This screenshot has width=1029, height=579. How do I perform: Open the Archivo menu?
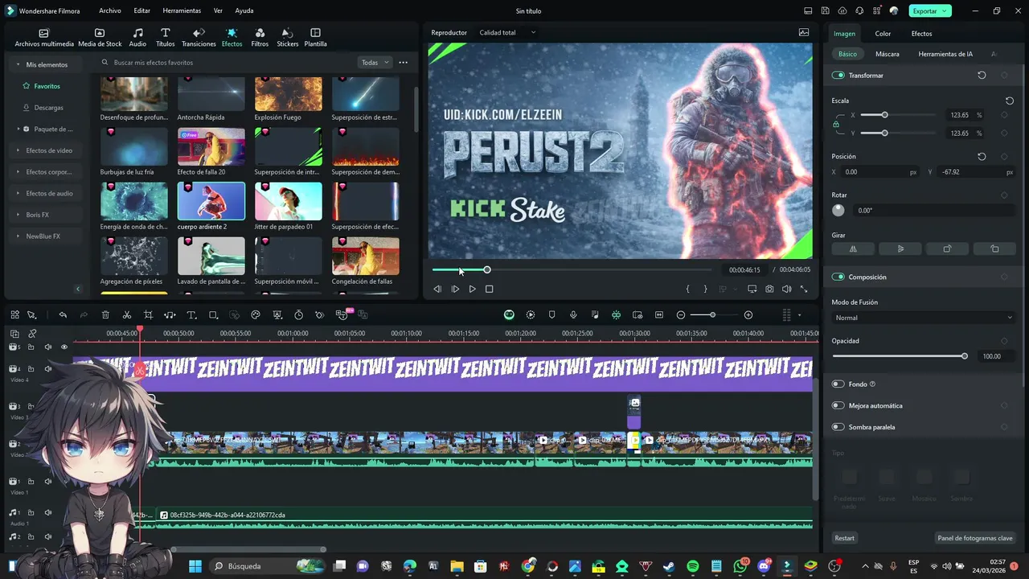(110, 11)
